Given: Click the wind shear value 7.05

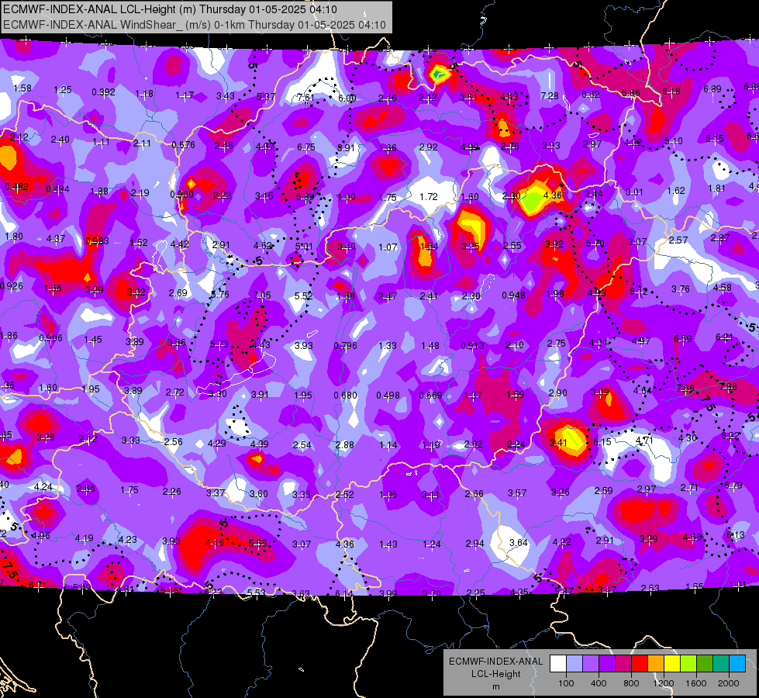Looking at the screenshot, I should pos(262,295).
